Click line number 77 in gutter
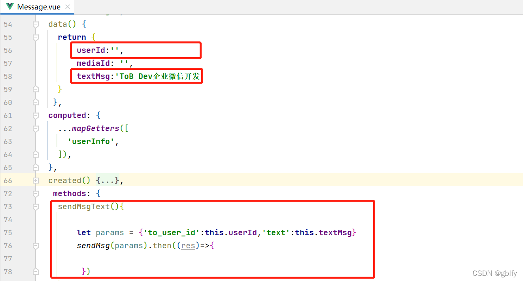The image size is (523, 281). 8,259
